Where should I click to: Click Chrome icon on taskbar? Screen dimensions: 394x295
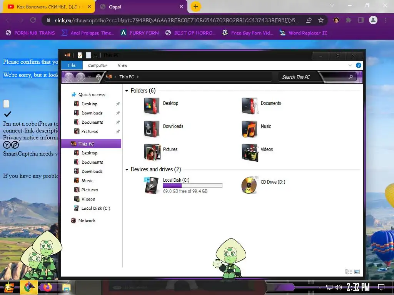pyautogui.click(x=29, y=287)
